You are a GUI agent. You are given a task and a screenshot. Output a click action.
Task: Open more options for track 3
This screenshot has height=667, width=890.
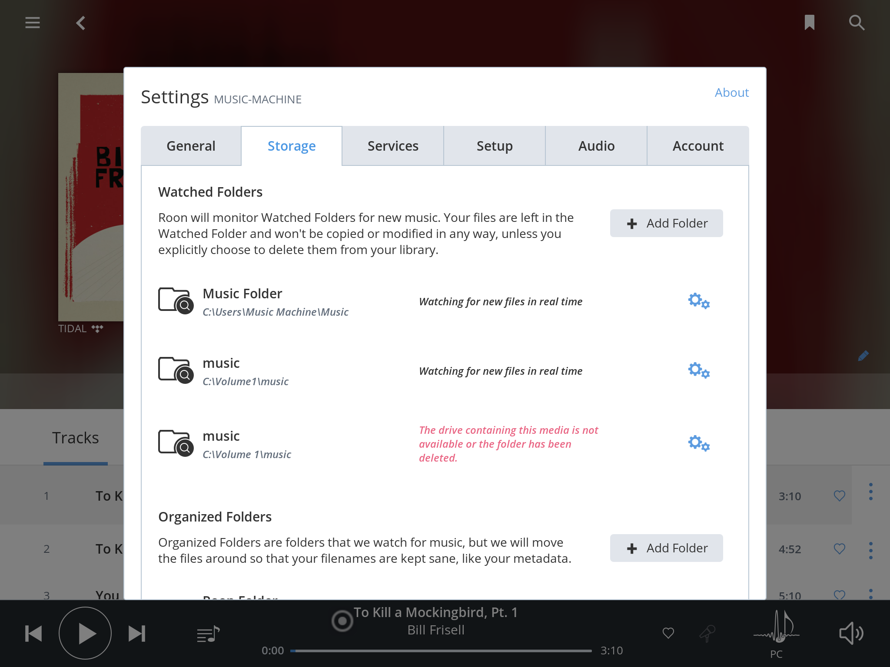(870, 594)
